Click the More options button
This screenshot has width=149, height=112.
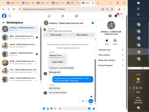(x=82, y=35)
